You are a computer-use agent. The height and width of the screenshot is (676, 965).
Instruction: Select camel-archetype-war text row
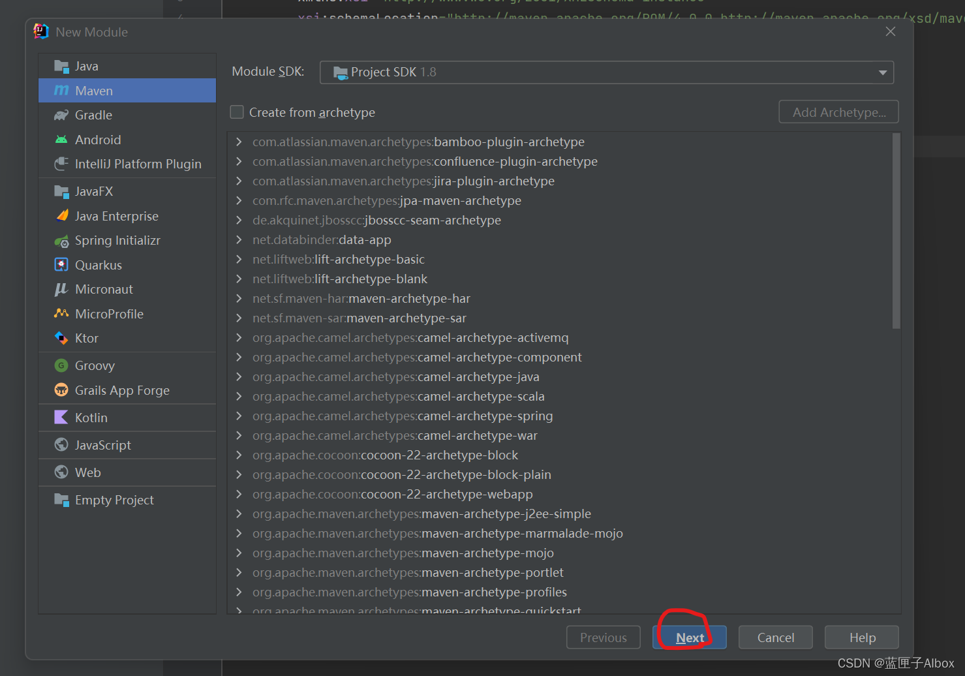point(395,435)
